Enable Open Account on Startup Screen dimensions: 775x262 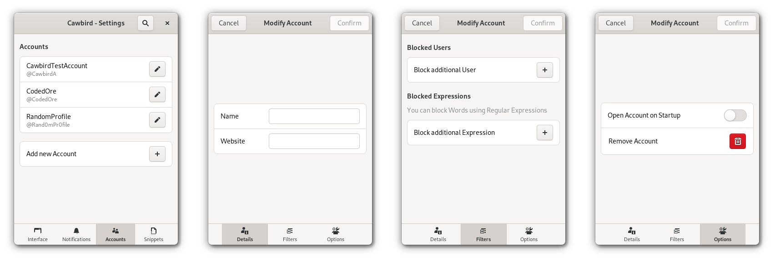[x=735, y=115]
